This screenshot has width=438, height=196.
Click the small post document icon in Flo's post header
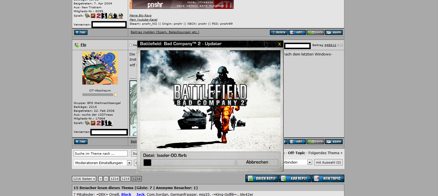point(131,45)
